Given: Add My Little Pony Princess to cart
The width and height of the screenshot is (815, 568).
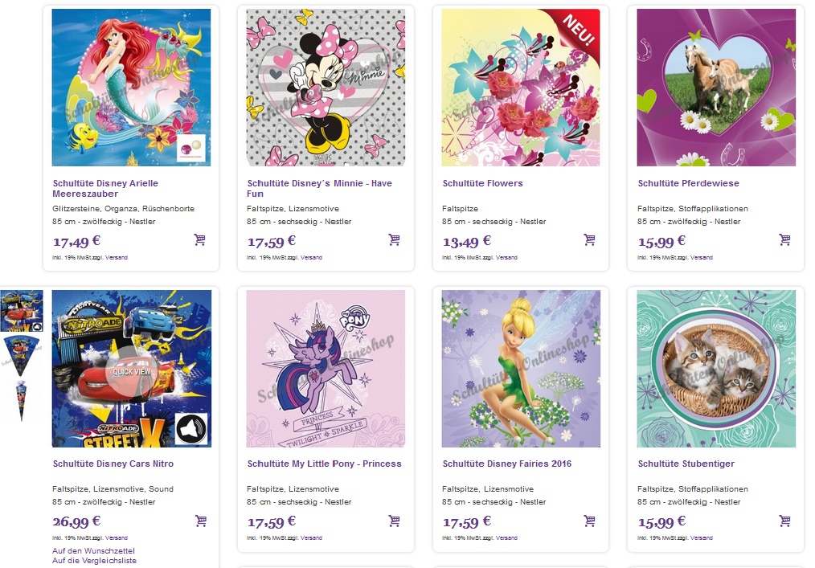Looking at the screenshot, I should pos(394,521).
